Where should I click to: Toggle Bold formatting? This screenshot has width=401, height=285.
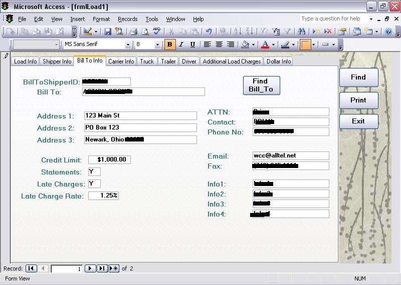(169, 44)
